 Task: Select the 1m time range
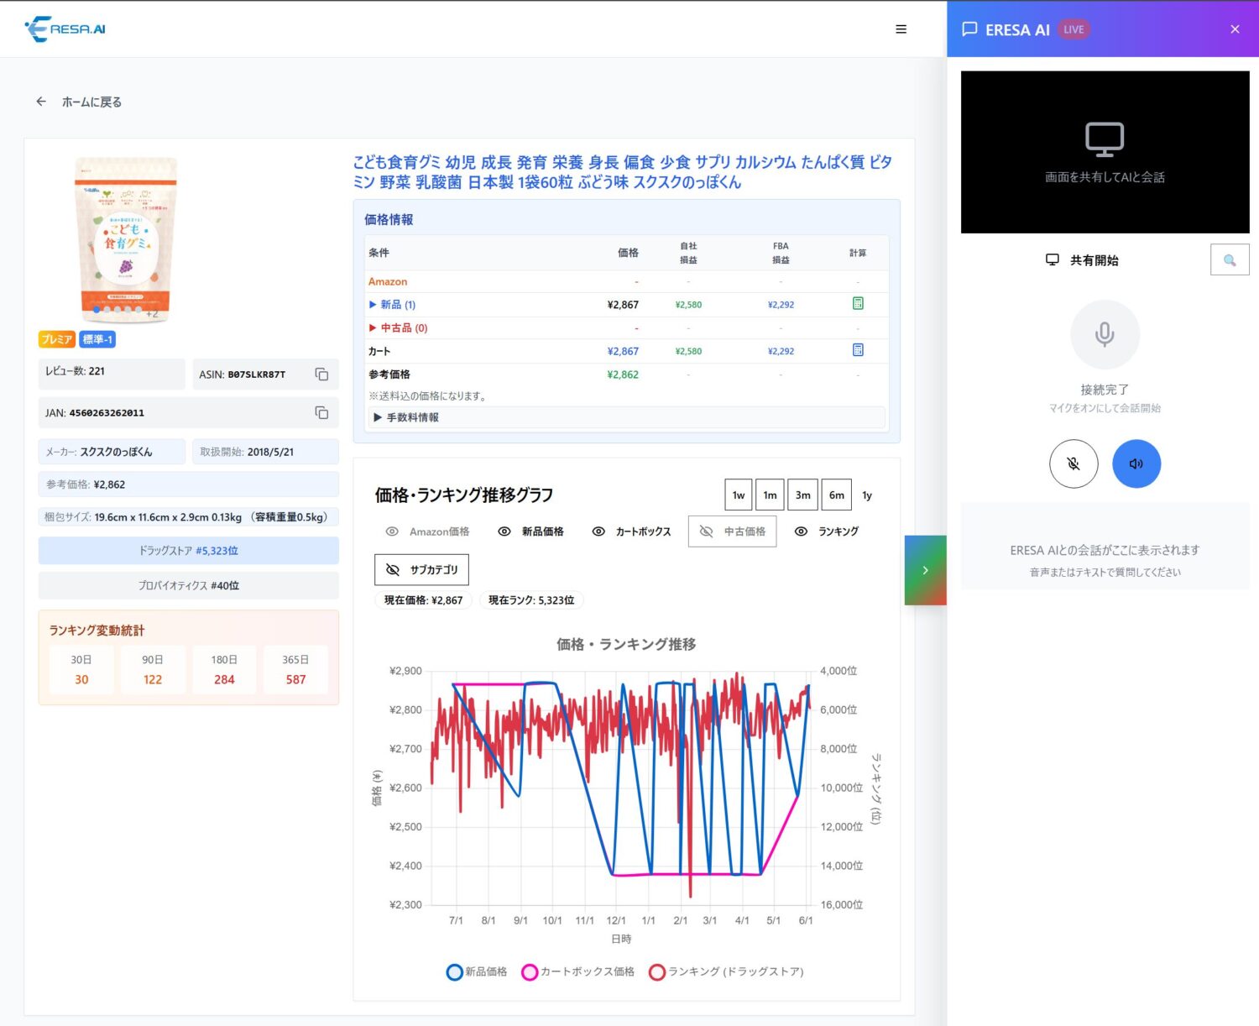[770, 495]
